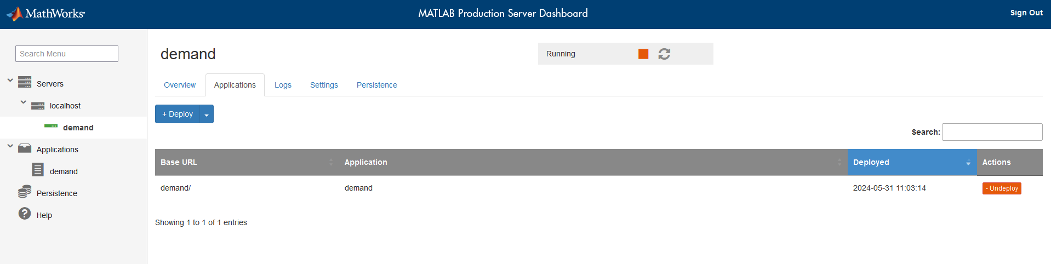Focus the Search Menu field

[x=67, y=54]
